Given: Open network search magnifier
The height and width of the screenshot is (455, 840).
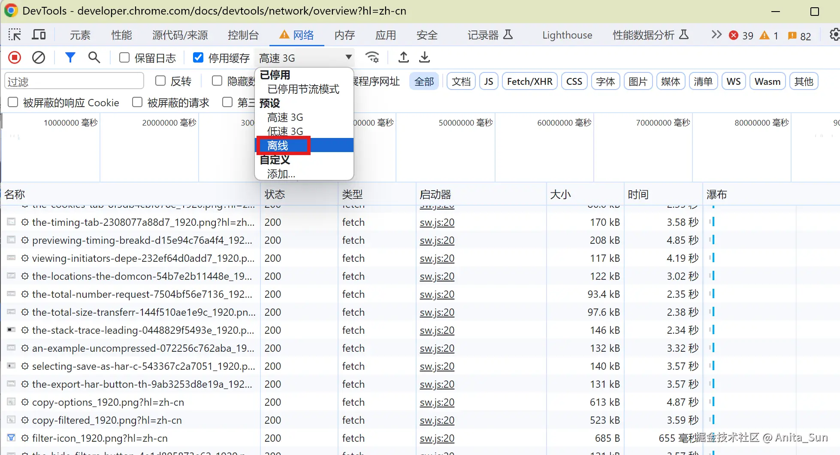Looking at the screenshot, I should [x=94, y=57].
